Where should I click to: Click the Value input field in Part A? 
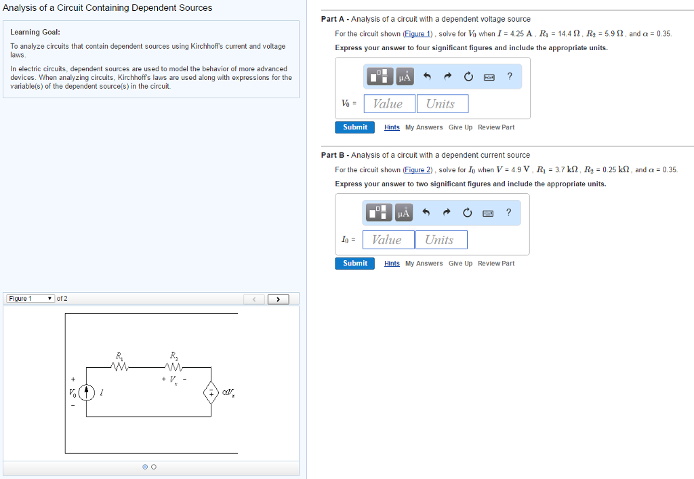point(388,103)
